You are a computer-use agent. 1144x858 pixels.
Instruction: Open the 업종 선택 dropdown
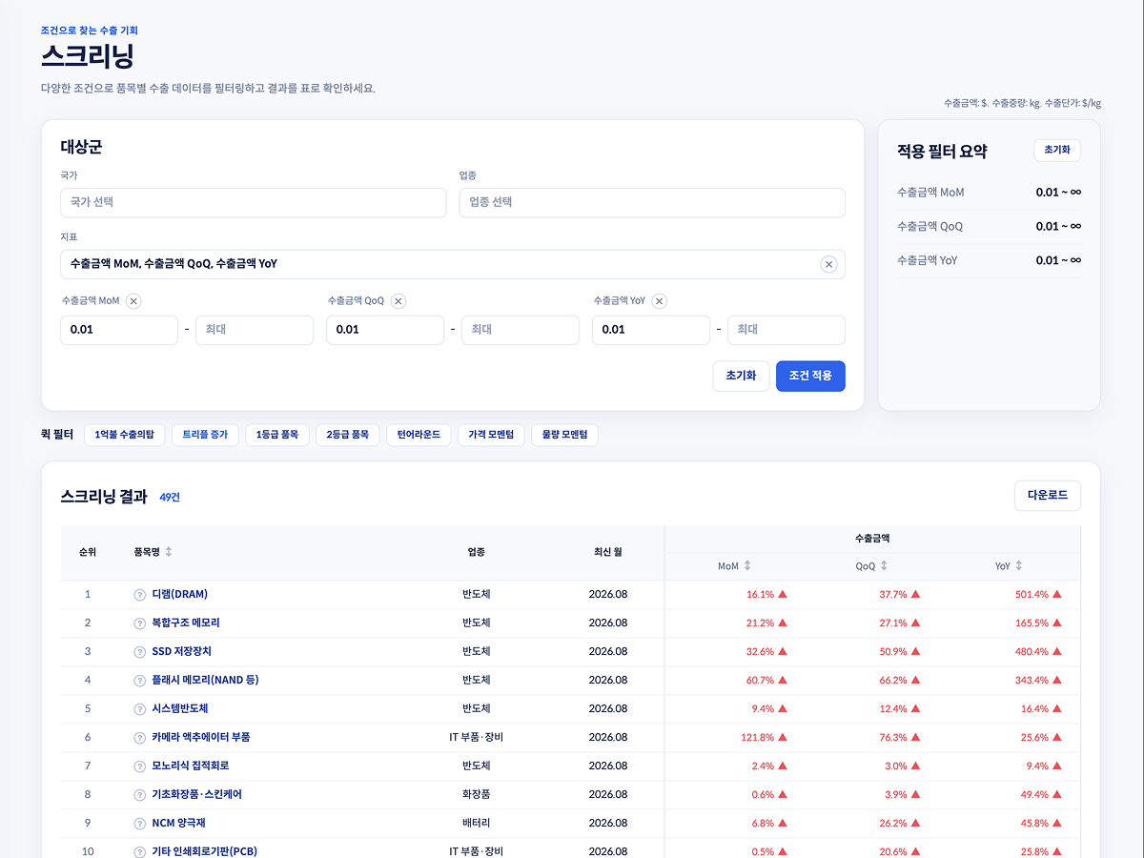tap(652, 202)
